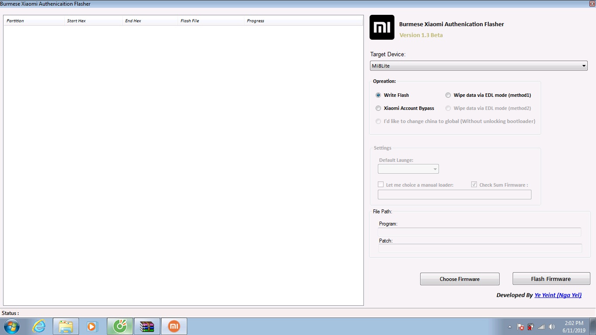Image resolution: width=596 pixels, height=335 pixels.
Task: Open WinRAR from the taskbar
Action: pos(147,326)
